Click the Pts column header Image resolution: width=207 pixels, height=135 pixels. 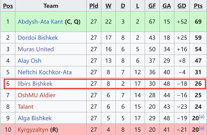[198, 6]
